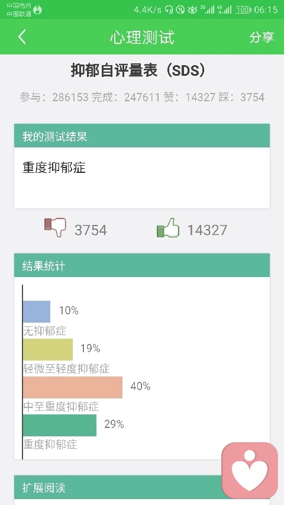Open the 我的测试结果 section header

tap(141, 136)
